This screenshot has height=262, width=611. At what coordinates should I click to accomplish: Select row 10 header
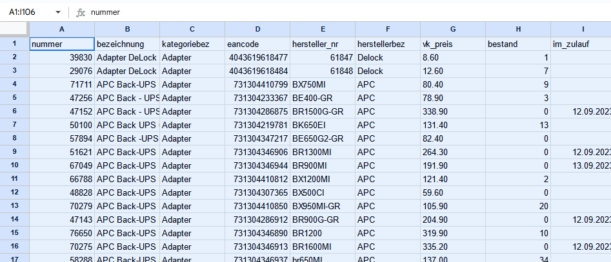(x=14, y=165)
